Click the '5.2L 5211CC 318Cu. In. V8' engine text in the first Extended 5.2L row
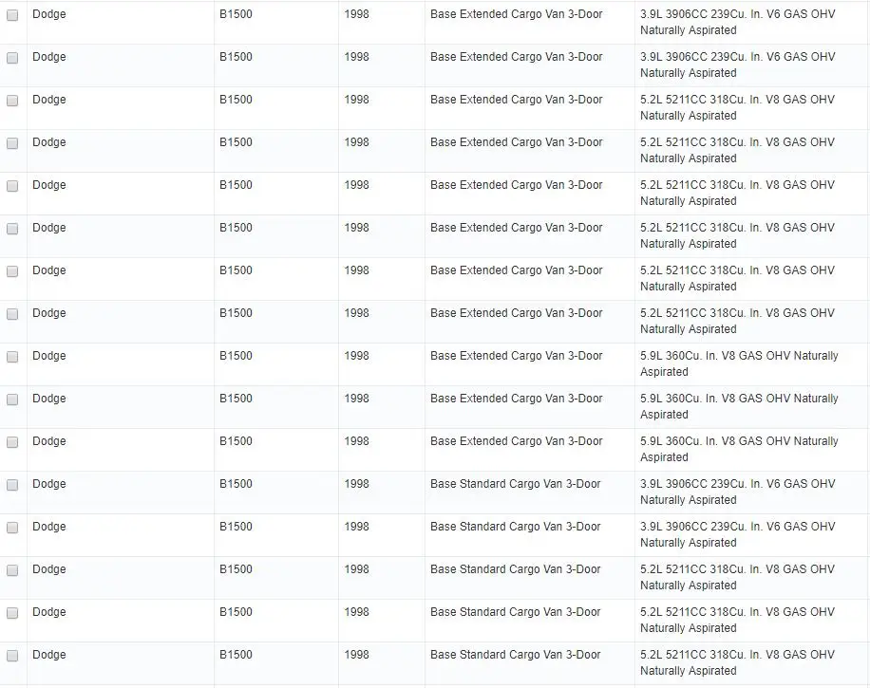Image resolution: width=870 pixels, height=688 pixels. point(709,100)
